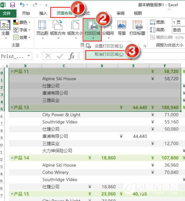The width and height of the screenshot is (185, 201).
Task: Click the 188,940 total cell
Action: (165, 107)
